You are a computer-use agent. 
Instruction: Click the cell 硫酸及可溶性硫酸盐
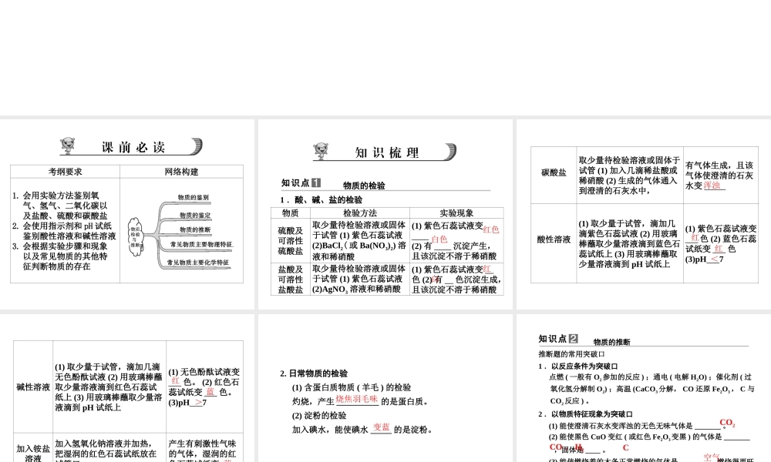coord(290,240)
